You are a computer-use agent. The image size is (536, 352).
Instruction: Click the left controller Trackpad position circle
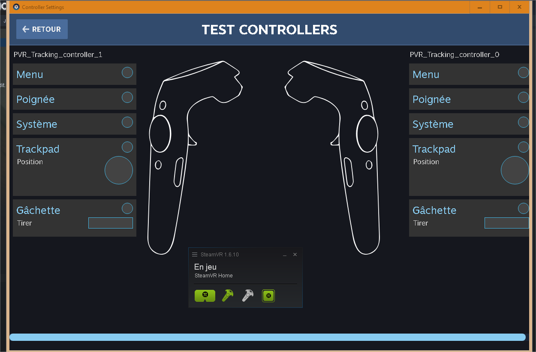pos(119,170)
